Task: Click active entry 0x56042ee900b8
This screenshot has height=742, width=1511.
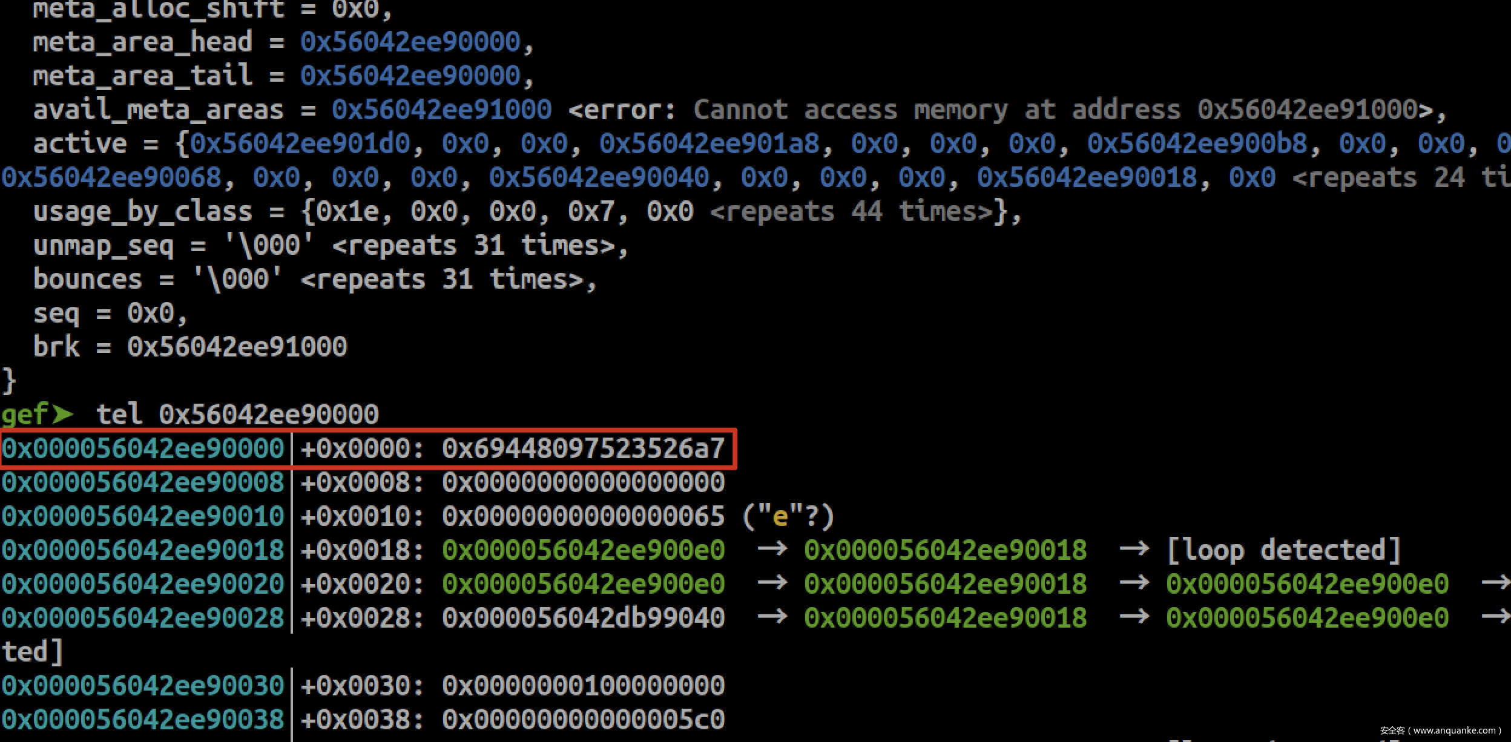Action: click(x=1197, y=144)
